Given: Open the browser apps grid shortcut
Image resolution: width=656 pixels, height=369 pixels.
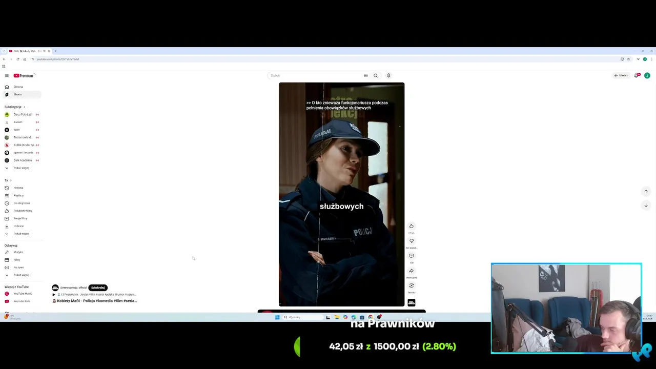Looking at the screenshot, I should [4, 66].
